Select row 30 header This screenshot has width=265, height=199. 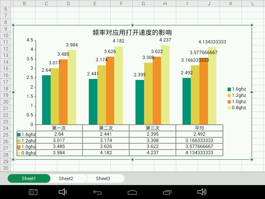[6, 168]
